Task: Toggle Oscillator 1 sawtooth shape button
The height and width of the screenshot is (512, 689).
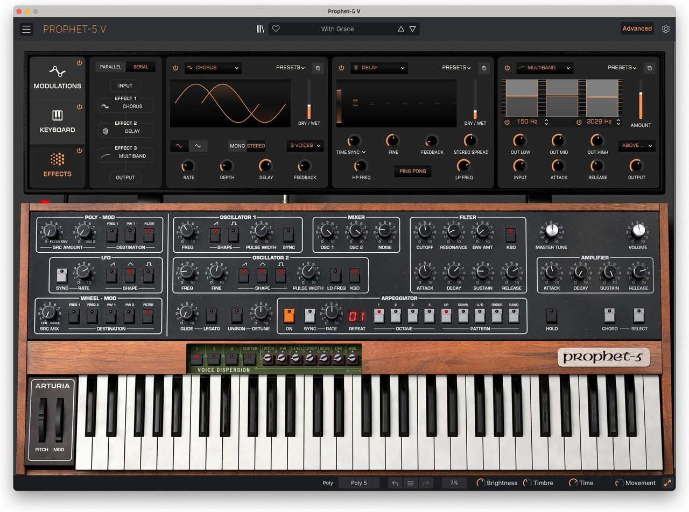Action: point(215,234)
